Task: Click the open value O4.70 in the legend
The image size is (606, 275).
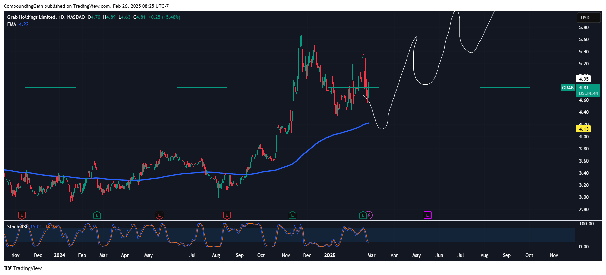Action: coord(94,17)
